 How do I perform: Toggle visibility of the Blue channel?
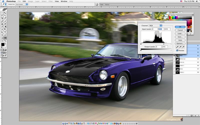coord(174,55)
